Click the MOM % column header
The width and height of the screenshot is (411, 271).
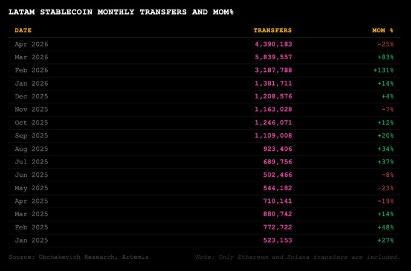(383, 30)
